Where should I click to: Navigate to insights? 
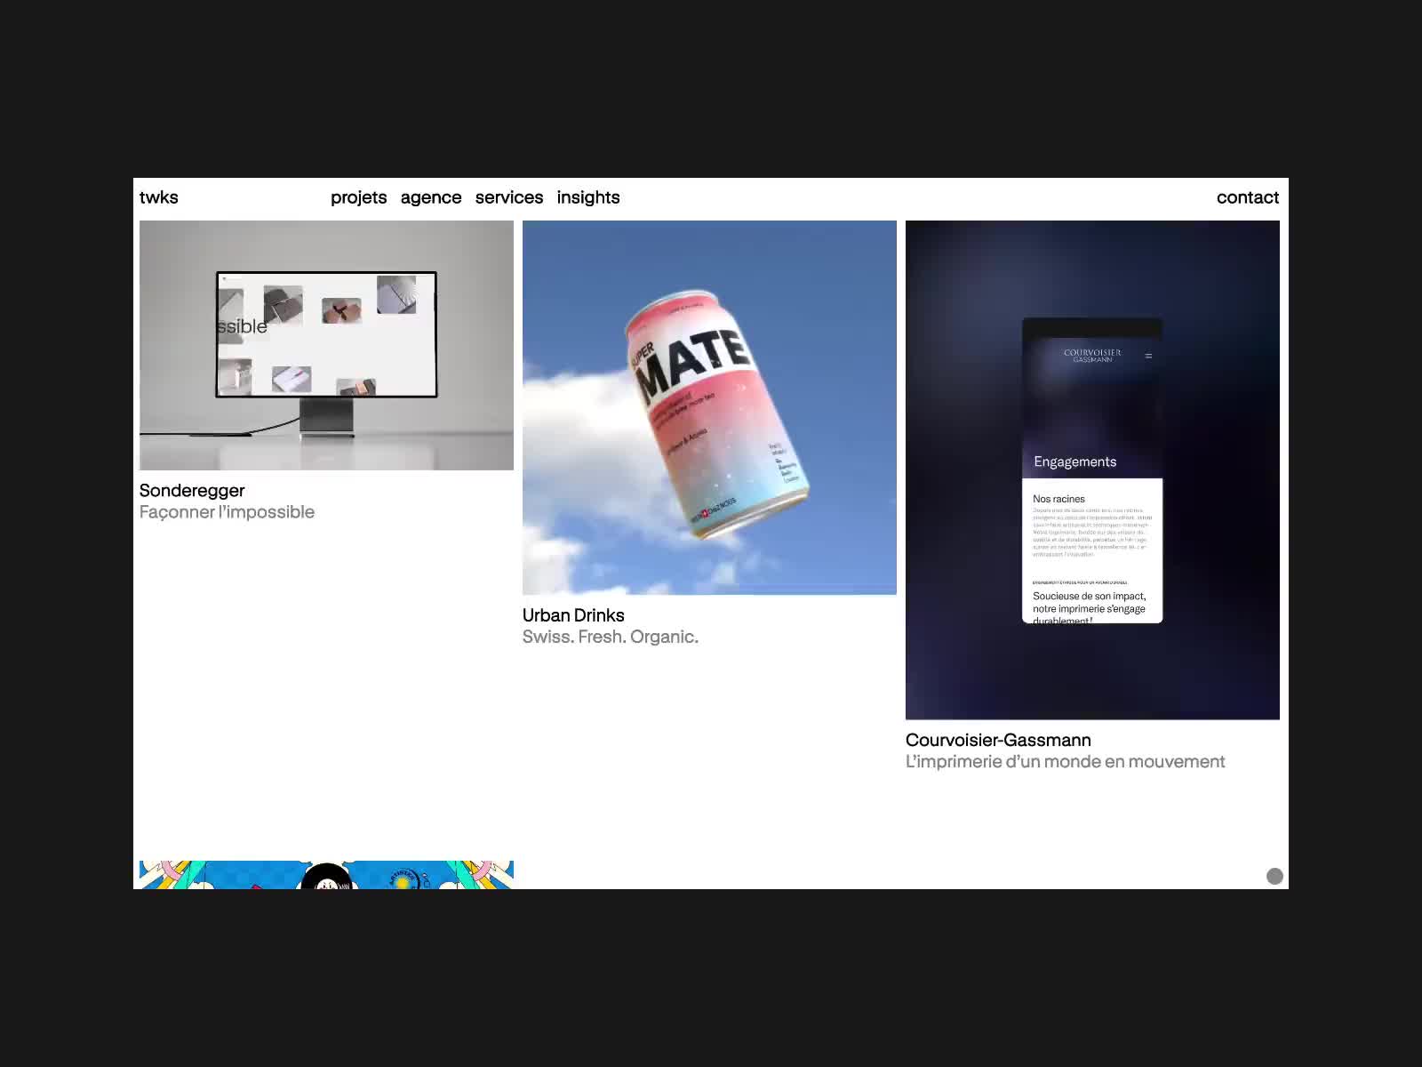(588, 197)
